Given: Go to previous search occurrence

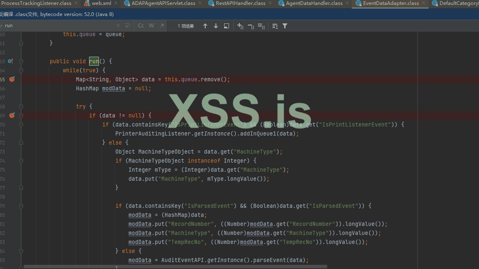Looking at the screenshot, I should (x=205, y=26).
